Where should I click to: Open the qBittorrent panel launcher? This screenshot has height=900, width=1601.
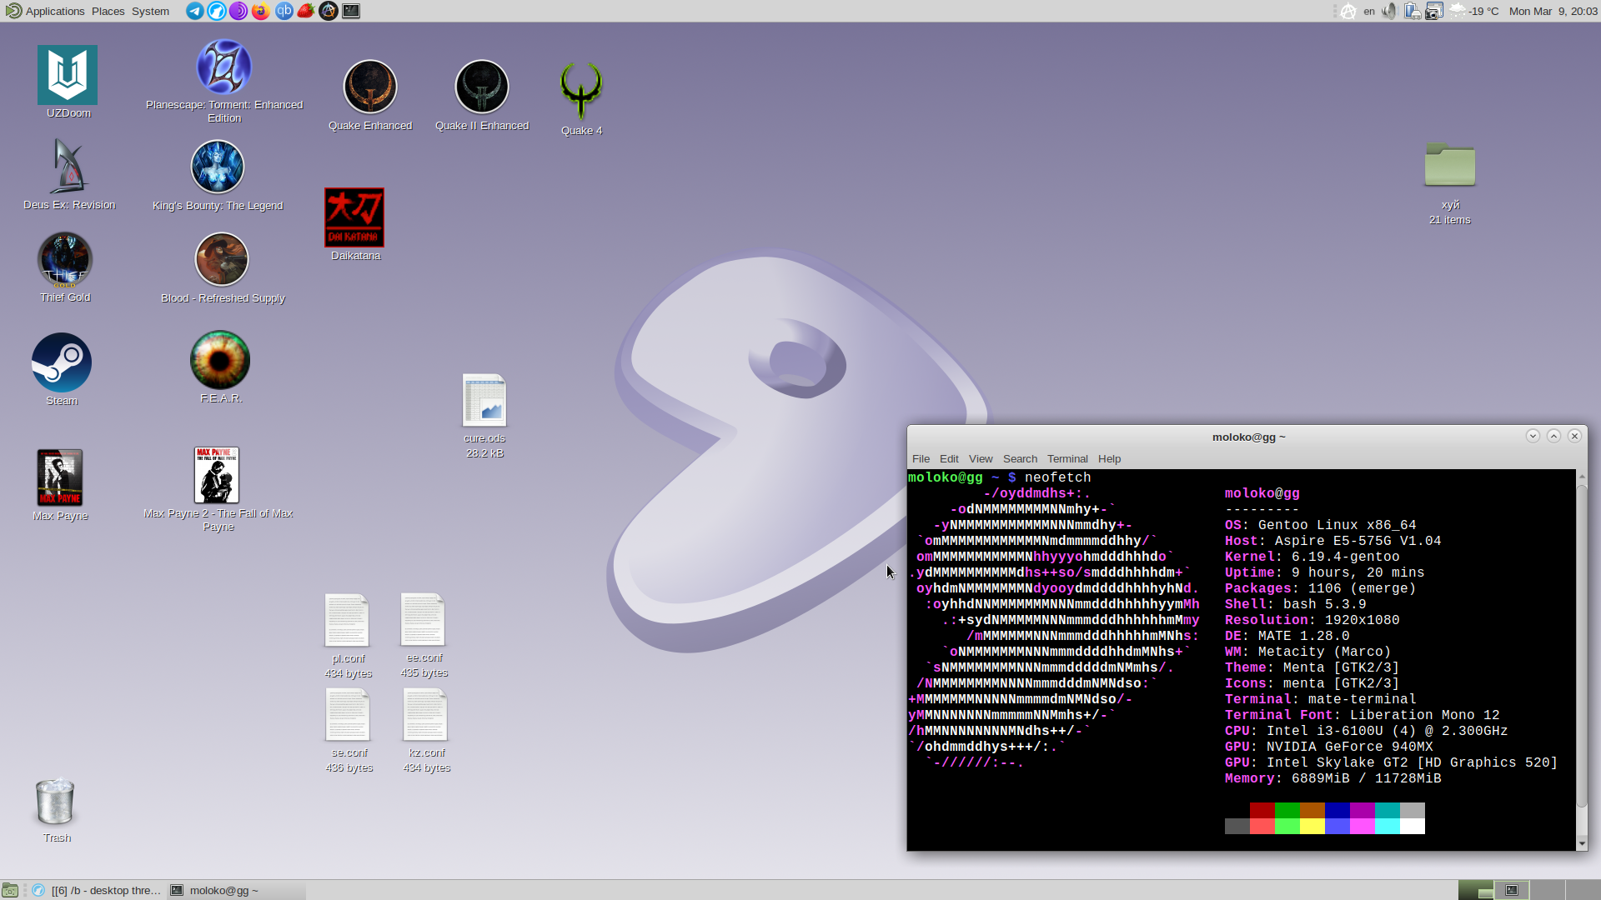coord(284,11)
